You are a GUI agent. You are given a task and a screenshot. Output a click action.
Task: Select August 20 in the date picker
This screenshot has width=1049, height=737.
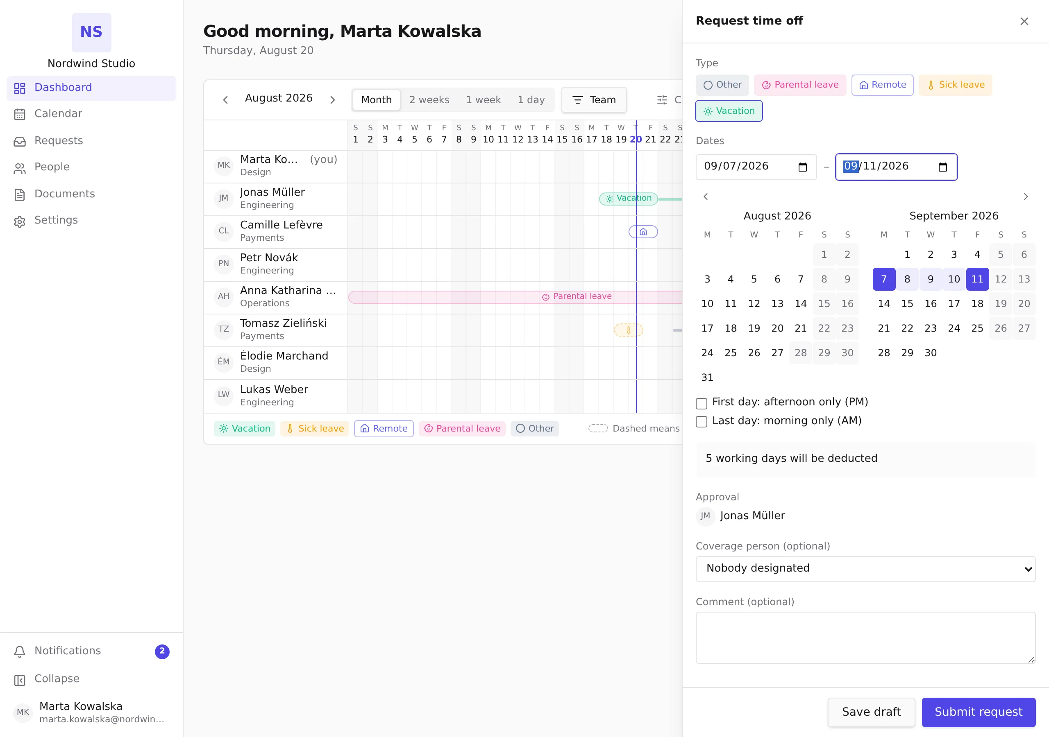(777, 328)
